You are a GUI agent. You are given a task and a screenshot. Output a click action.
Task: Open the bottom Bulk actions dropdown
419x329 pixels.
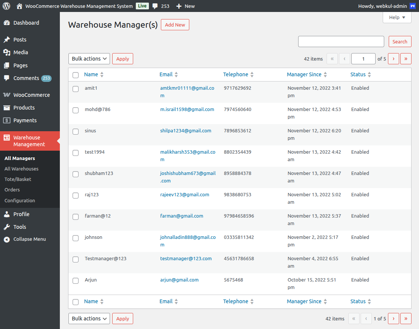89,319
